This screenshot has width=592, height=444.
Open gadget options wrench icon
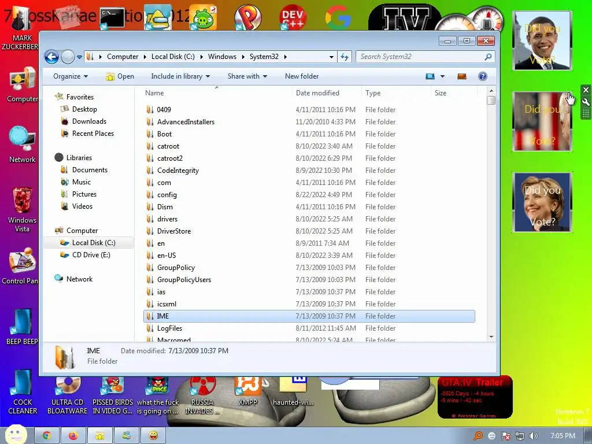click(x=586, y=102)
